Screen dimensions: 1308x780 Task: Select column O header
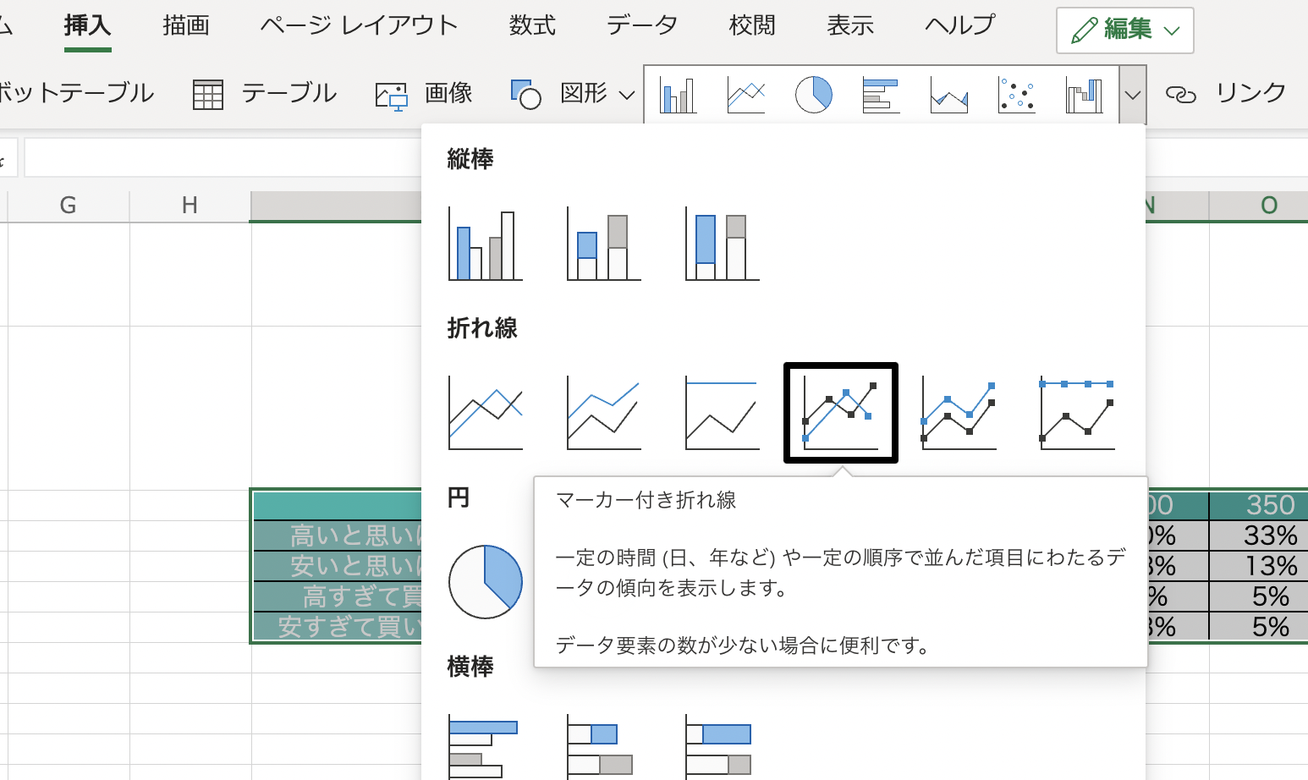pyautogui.click(x=1259, y=206)
